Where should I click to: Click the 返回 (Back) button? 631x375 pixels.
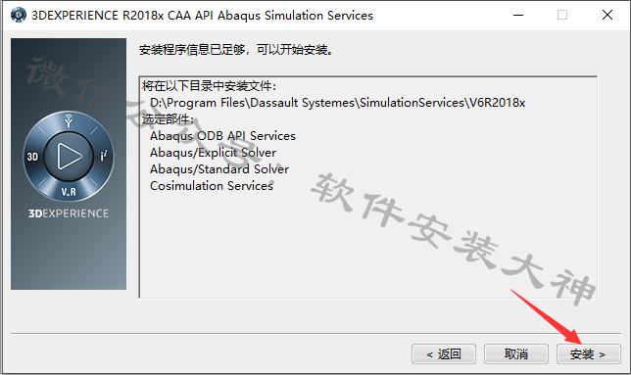[x=444, y=354]
